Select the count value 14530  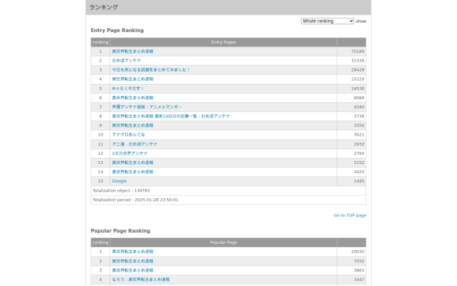coord(358,88)
